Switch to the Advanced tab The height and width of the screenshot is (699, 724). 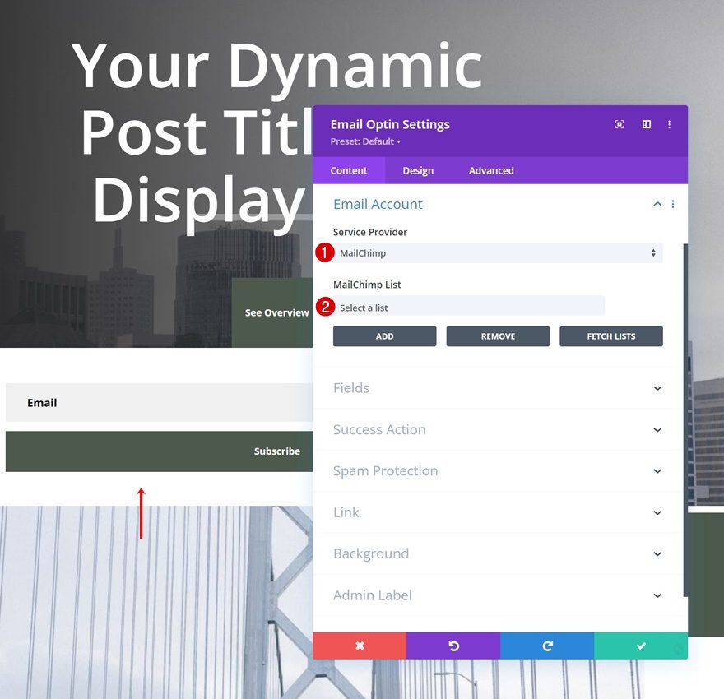point(491,171)
